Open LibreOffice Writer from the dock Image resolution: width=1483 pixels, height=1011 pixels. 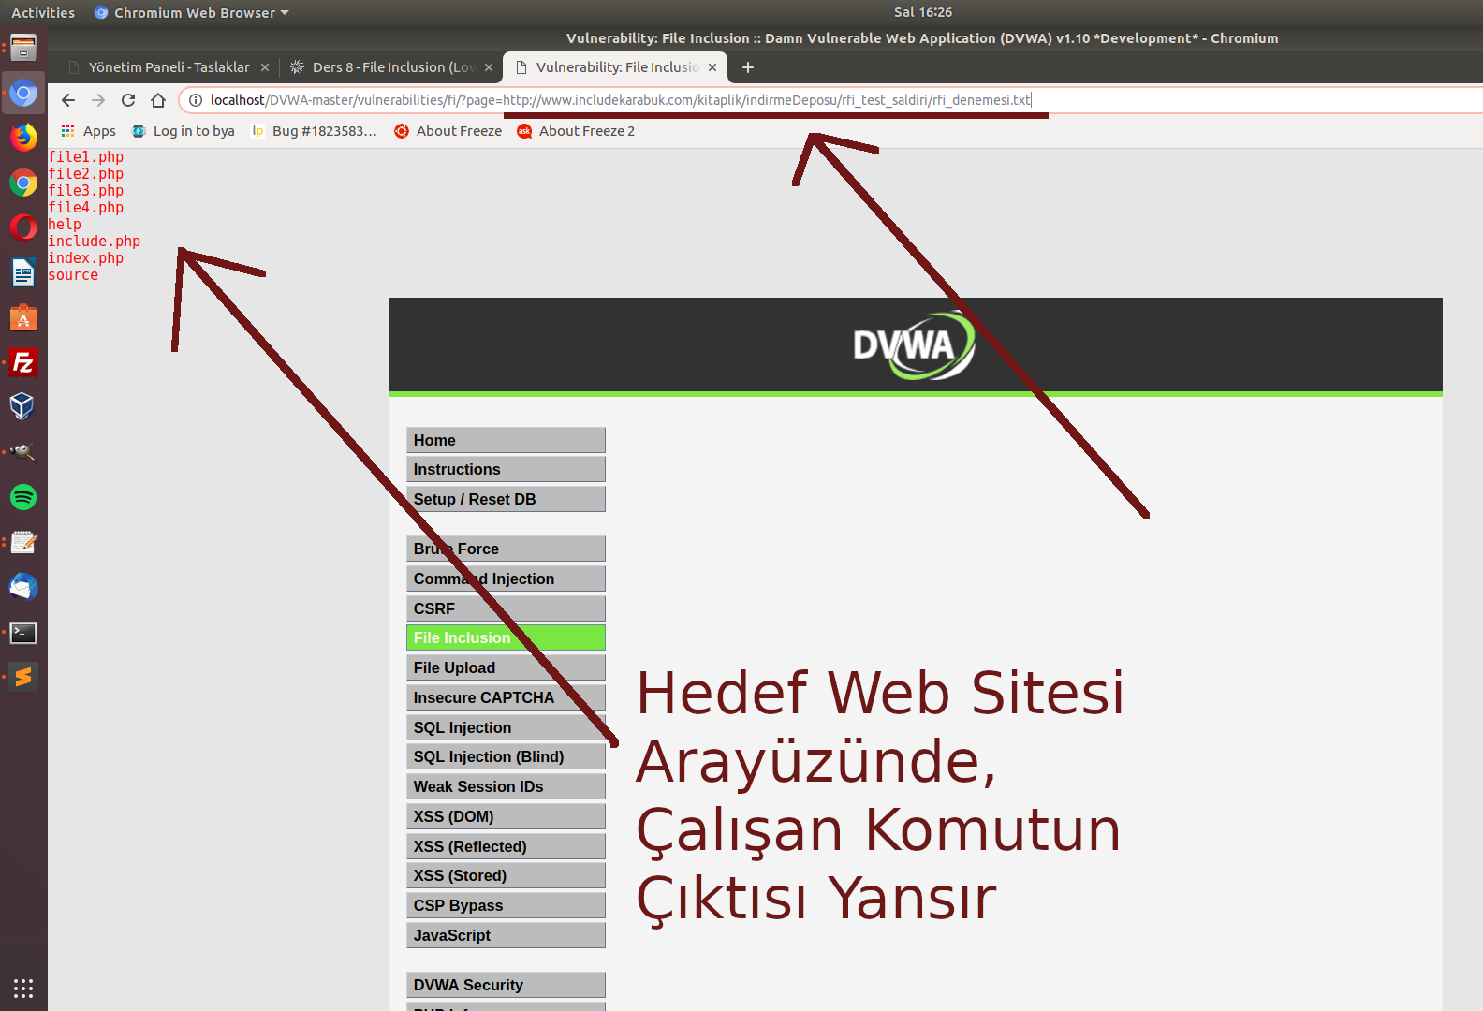(23, 272)
